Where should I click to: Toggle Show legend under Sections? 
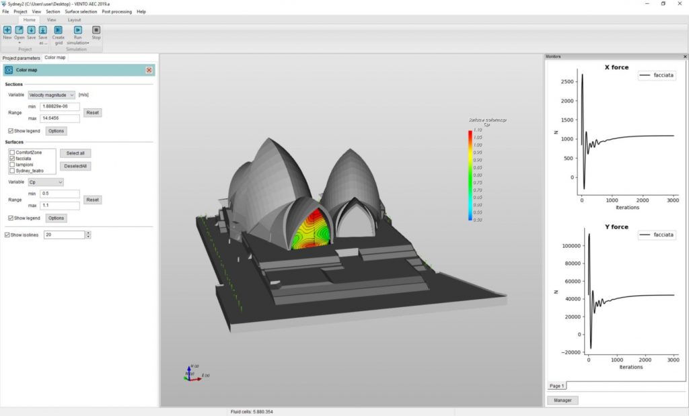click(x=11, y=131)
